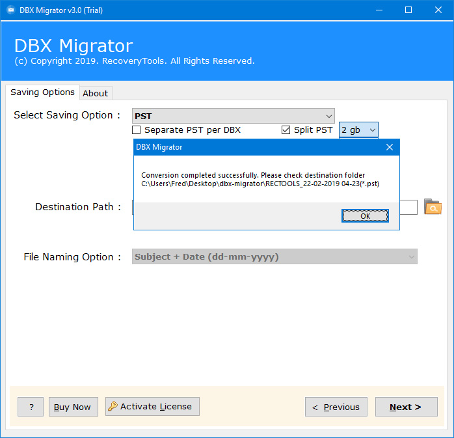Image resolution: width=454 pixels, height=438 pixels.
Task: Go back with the Previous button
Action: [336, 407]
